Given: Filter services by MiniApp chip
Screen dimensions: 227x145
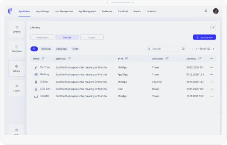Looking at the screenshot, I should (x=46, y=49).
